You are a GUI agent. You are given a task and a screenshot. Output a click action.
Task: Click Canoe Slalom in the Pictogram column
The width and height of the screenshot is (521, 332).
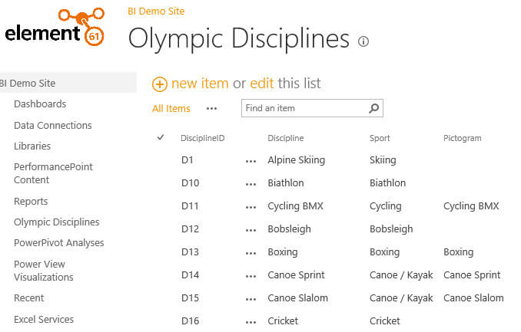tap(473, 297)
